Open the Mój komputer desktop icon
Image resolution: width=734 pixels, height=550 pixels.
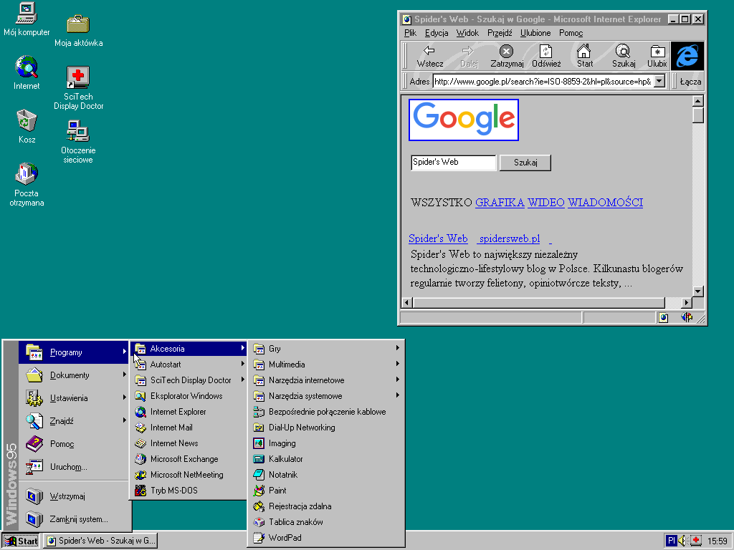pyautogui.click(x=27, y=19)
